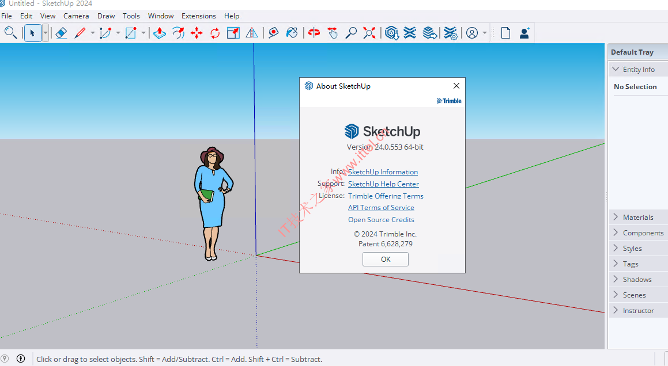Image resolution: width=668 pixels, height=366 pixels.
Task: Expand the Tags panel
Action: click(638, 264)
